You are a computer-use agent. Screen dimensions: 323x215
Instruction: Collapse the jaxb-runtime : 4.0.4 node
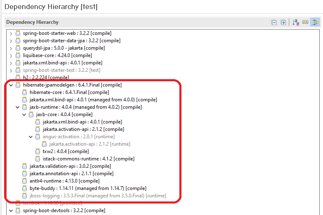(18, 107)
